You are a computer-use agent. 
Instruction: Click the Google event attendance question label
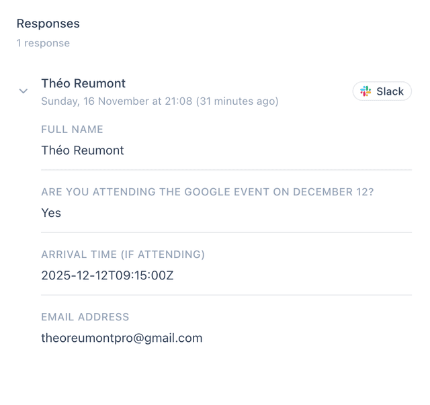coord(207,192)
